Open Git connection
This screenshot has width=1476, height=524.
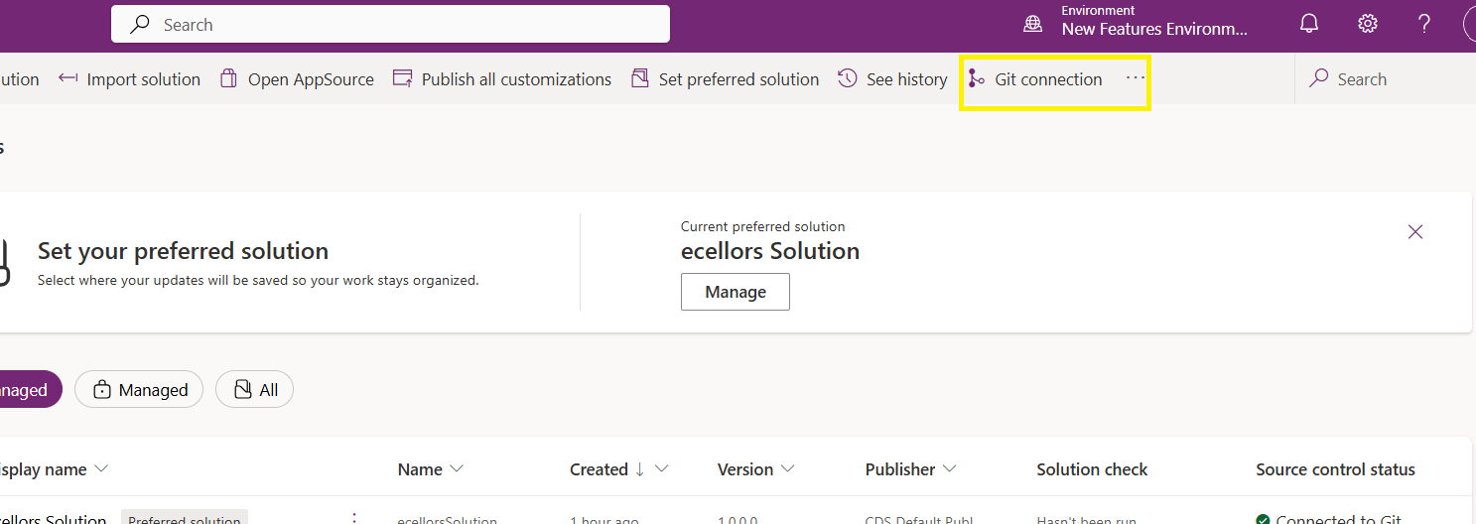click(1035, 79)
